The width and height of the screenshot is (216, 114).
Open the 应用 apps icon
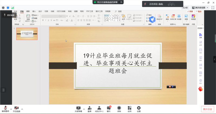[129, 108]
